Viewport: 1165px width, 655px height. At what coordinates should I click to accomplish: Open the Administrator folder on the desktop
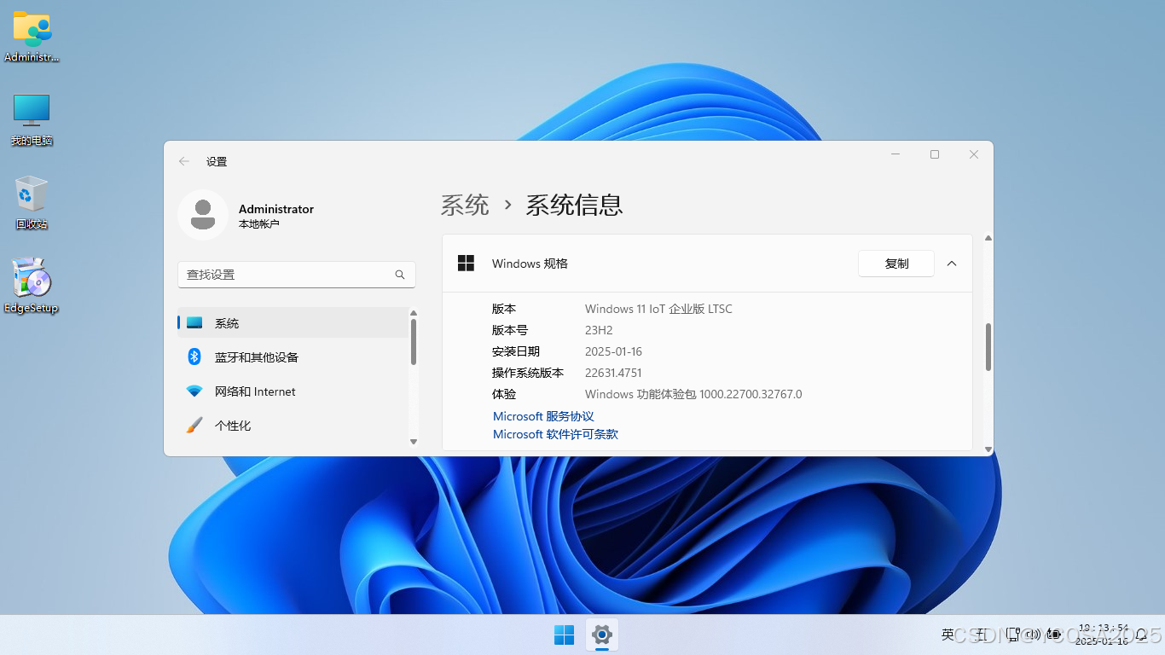pos(32,36)
